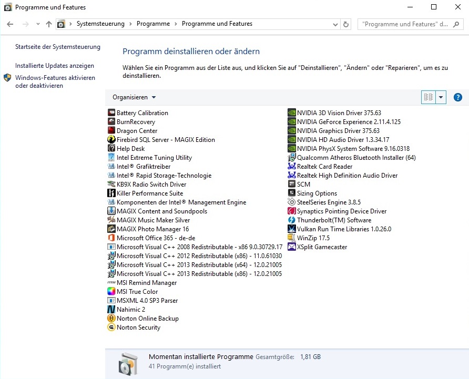The width and height of the screenshot is (469, 379).
Task: Click the MAGIX Music Maker Silver icon
Action: click(111, 220)
